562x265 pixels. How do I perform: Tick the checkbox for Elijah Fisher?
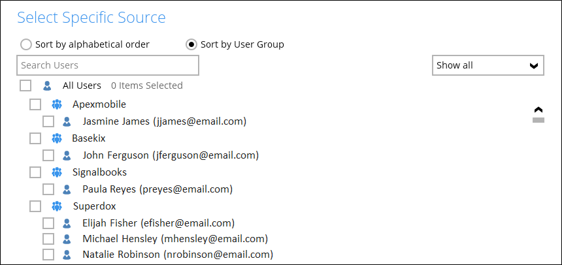tap(48, 223)
